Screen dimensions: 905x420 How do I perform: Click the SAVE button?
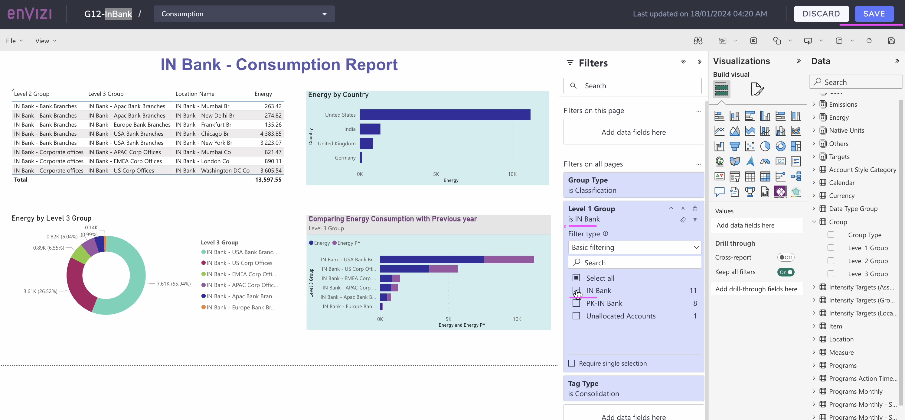tap(874, 14)
